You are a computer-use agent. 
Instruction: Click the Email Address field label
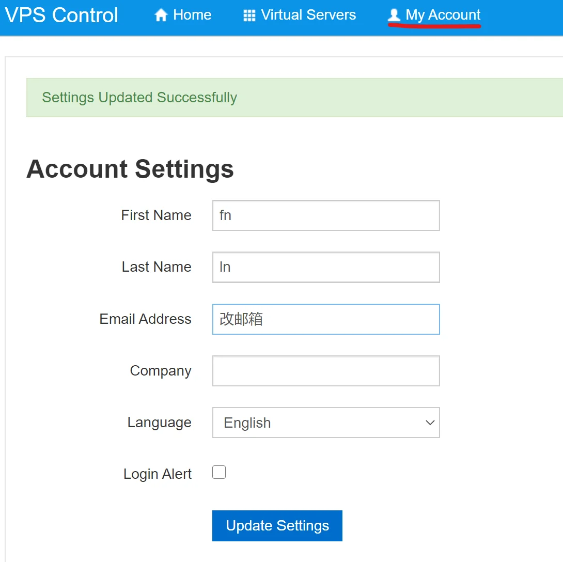pos(145,319)
